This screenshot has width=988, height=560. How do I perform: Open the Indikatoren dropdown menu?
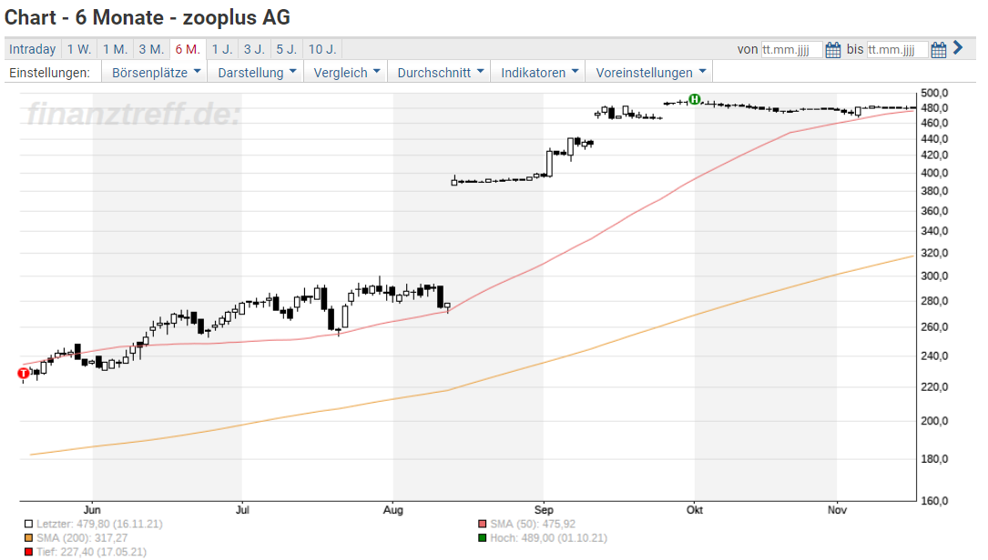[539, 73]
